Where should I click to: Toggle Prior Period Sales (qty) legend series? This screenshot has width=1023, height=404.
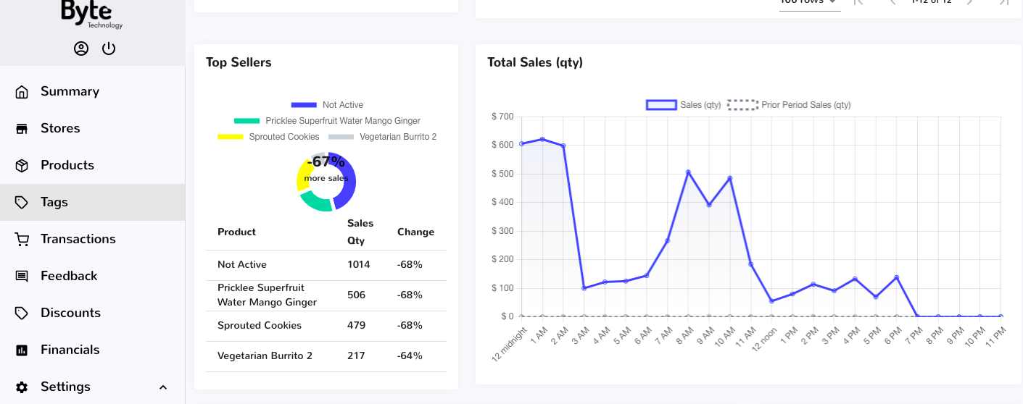pos(789,105)
